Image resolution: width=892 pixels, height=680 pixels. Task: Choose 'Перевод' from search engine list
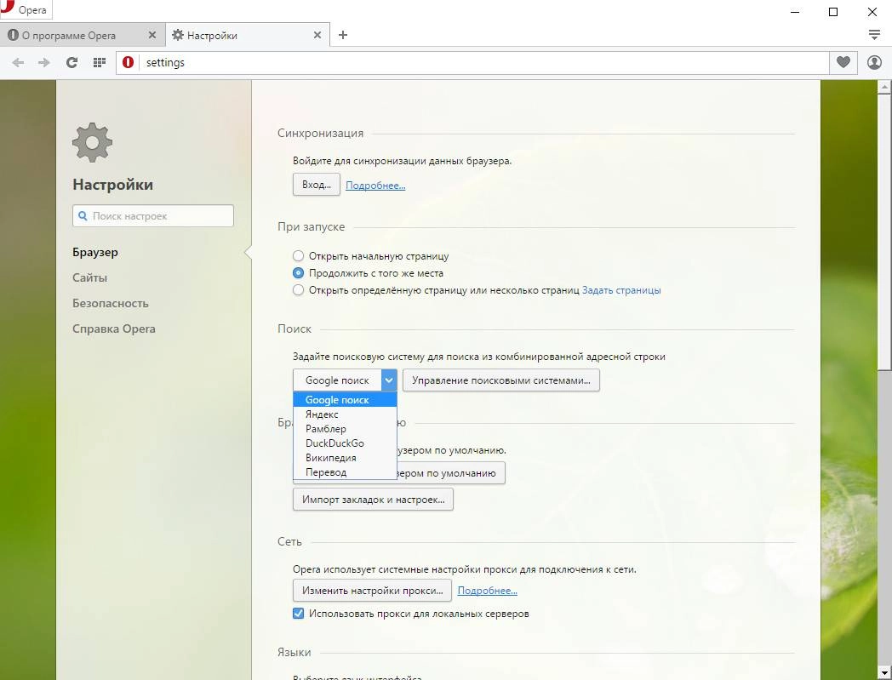tap(345, 472)
